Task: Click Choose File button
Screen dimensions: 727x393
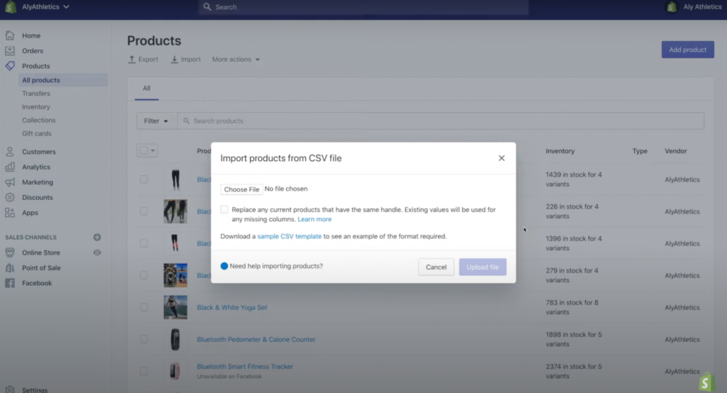Action: tap(241, 189)
